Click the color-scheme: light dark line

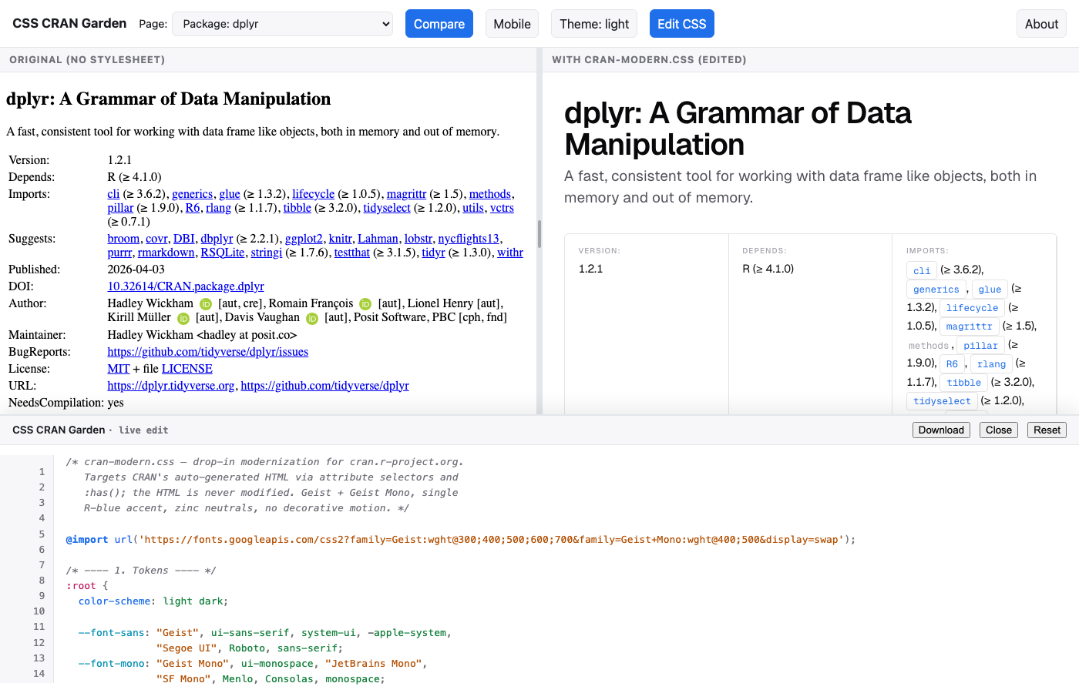coord(153,601)
